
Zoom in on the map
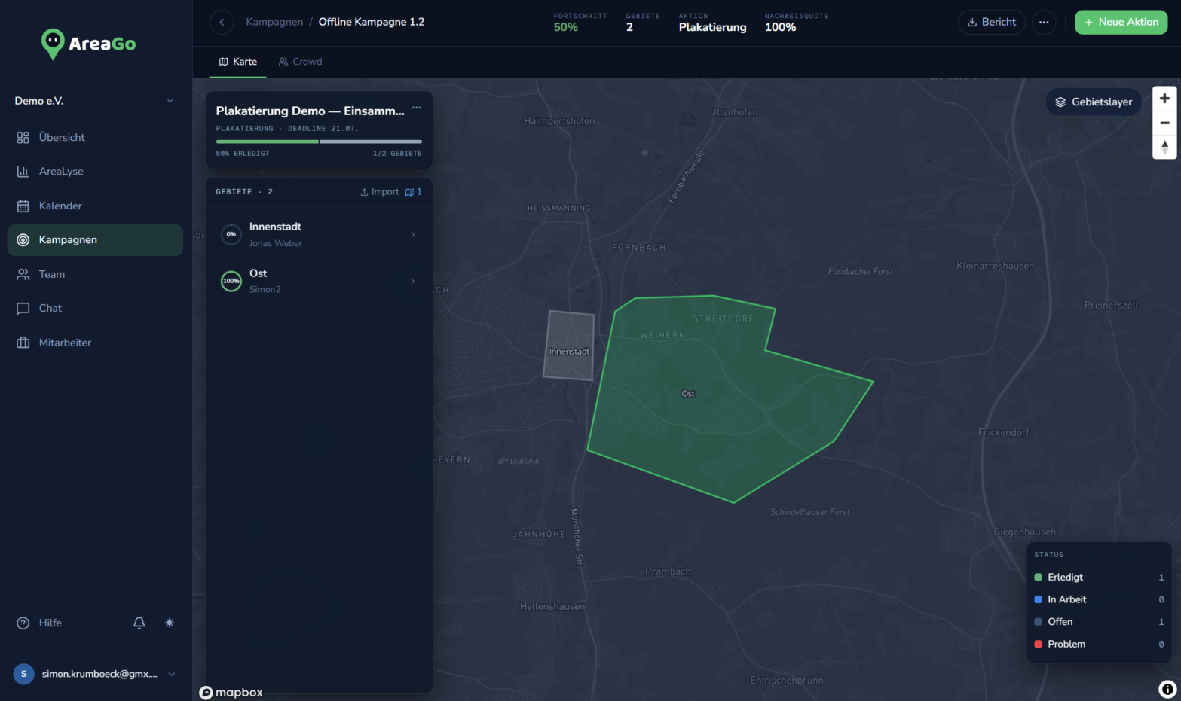tap(1164, 99)
